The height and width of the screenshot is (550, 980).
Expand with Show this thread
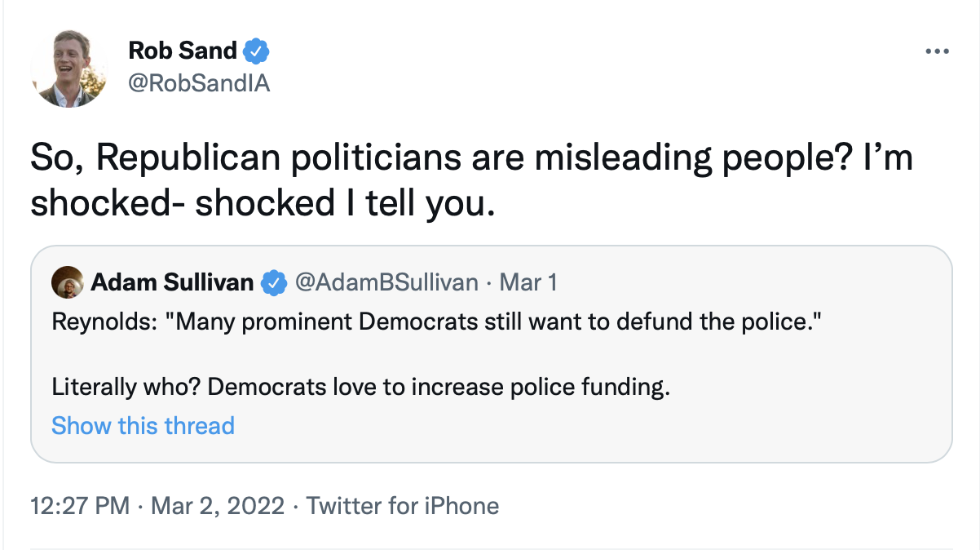(x=143, y=425)
